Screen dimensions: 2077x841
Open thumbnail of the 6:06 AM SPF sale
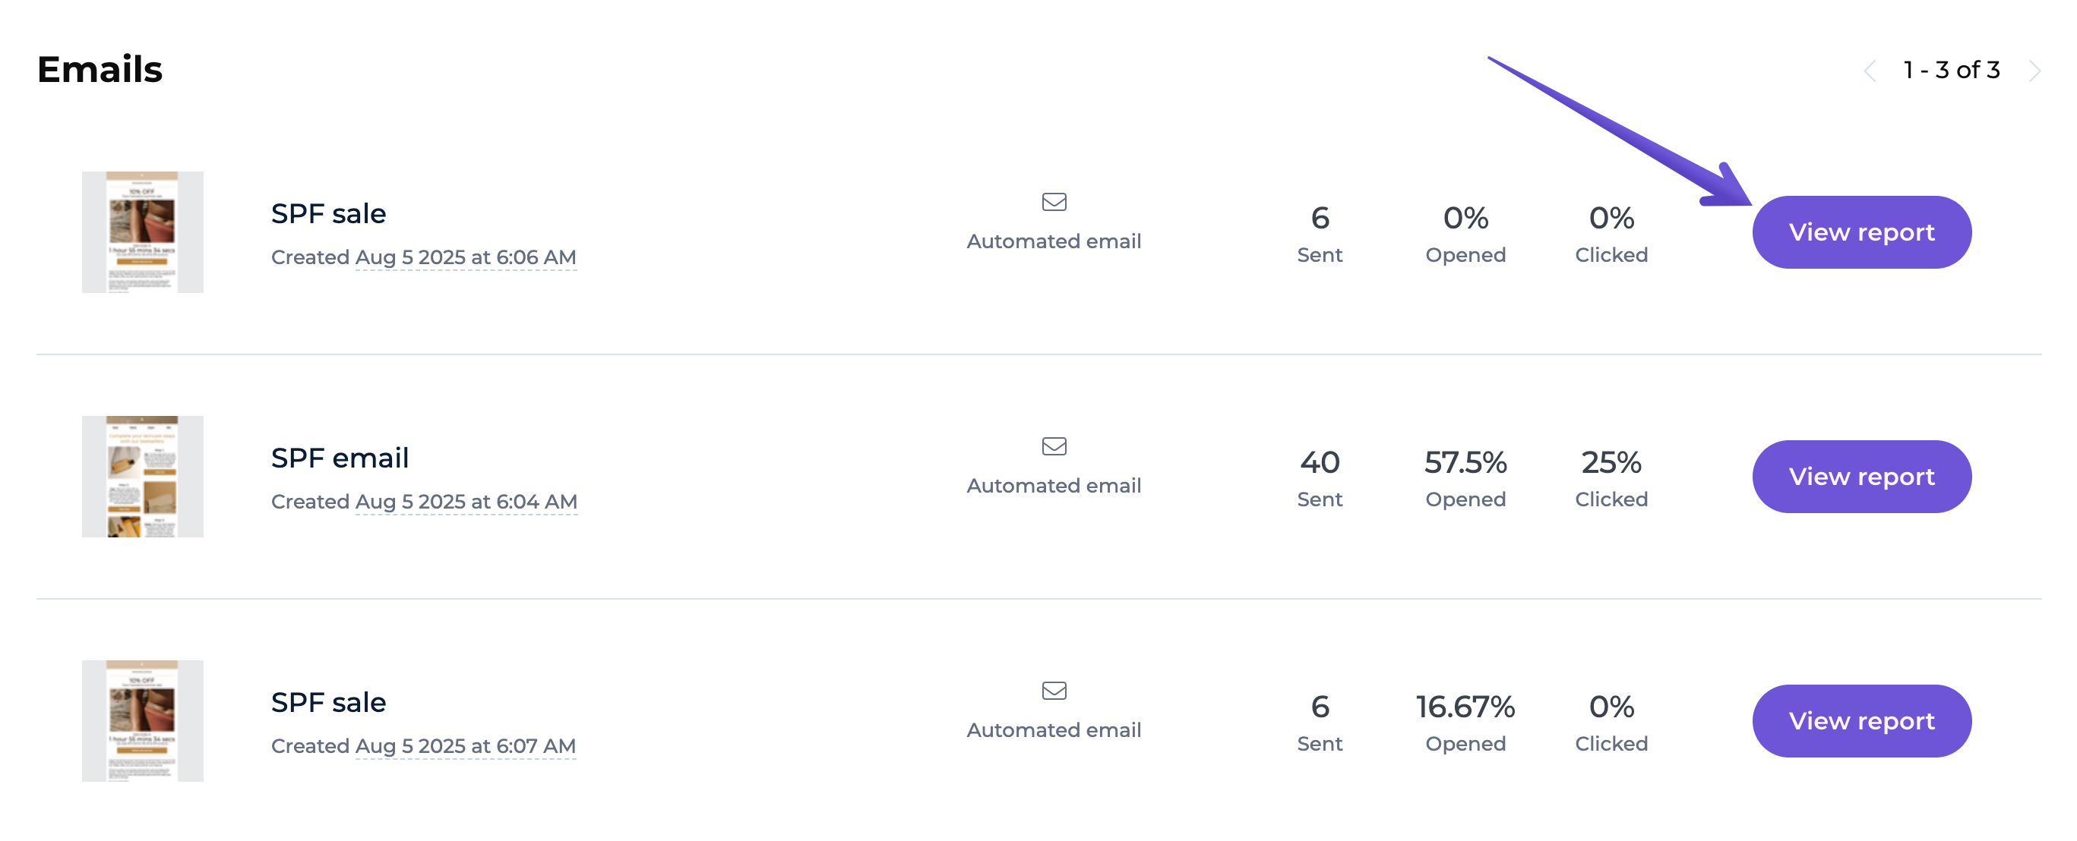click(143, 232)
